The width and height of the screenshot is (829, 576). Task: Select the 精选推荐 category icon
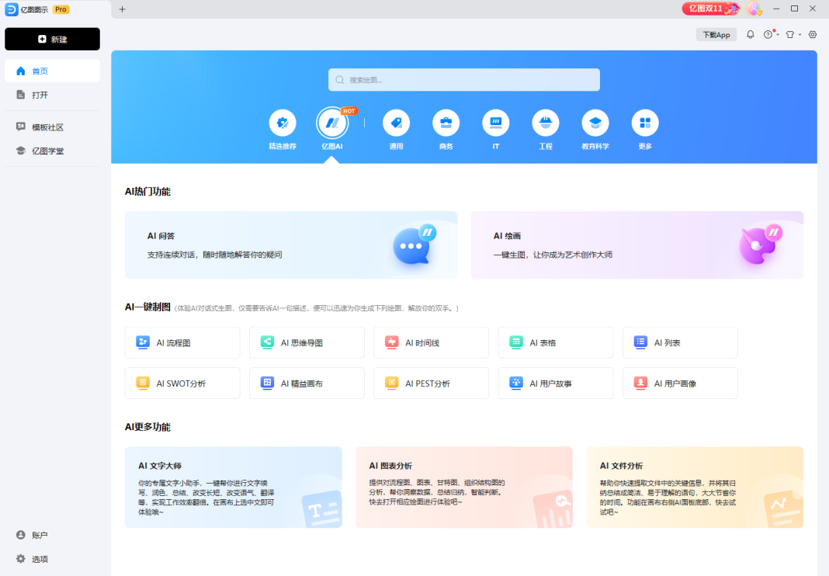(283, 123)
